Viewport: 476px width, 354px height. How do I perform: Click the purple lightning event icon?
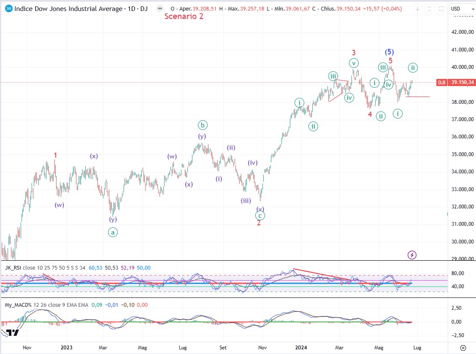click(412, 255)
